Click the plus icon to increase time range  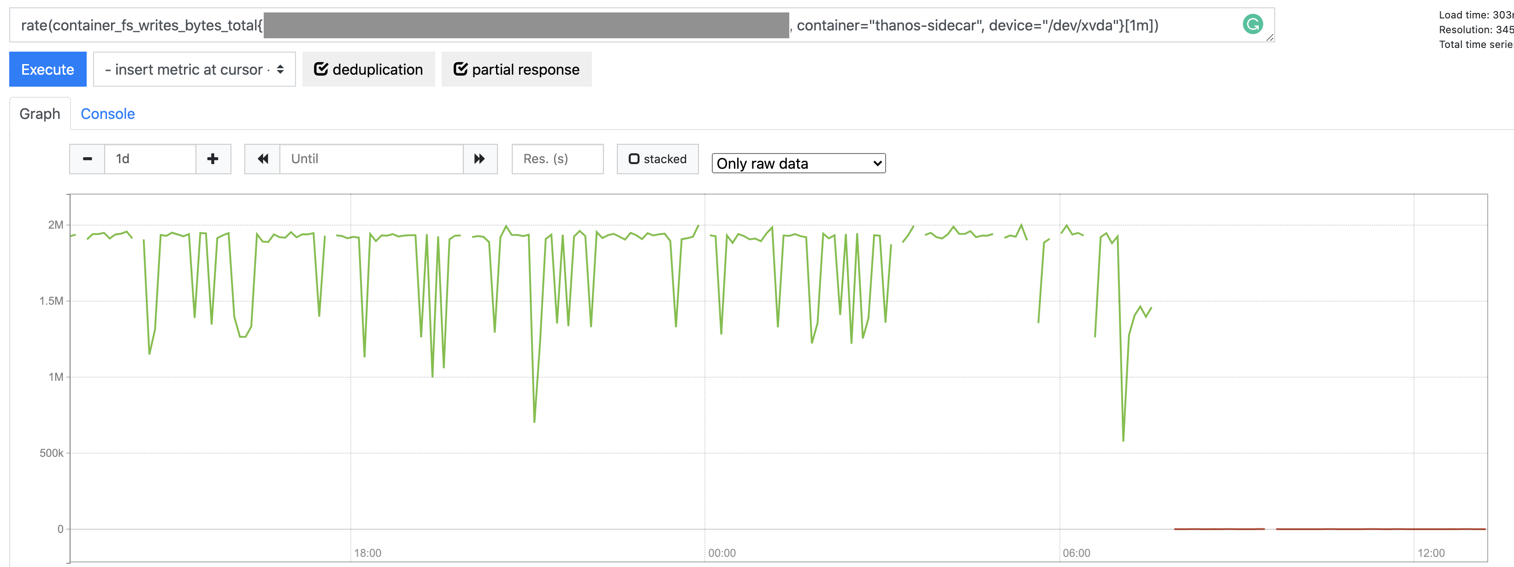pos(212,159)
